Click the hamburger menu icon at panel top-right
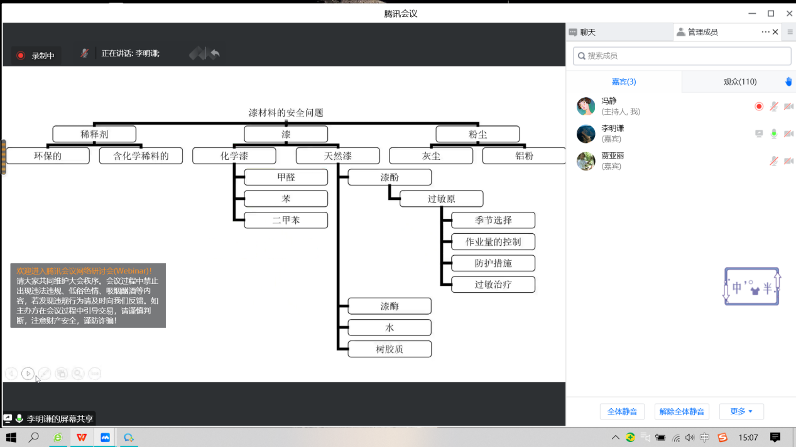796x447 pixels. [790, 32]
